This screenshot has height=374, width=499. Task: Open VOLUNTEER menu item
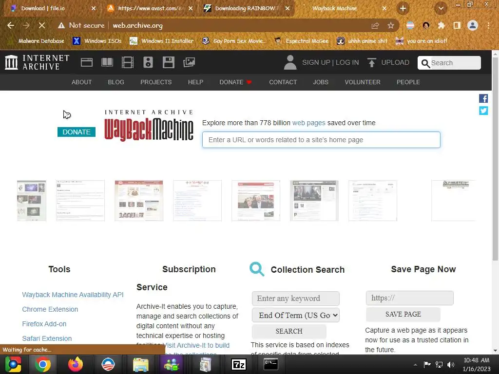(363, 82)
